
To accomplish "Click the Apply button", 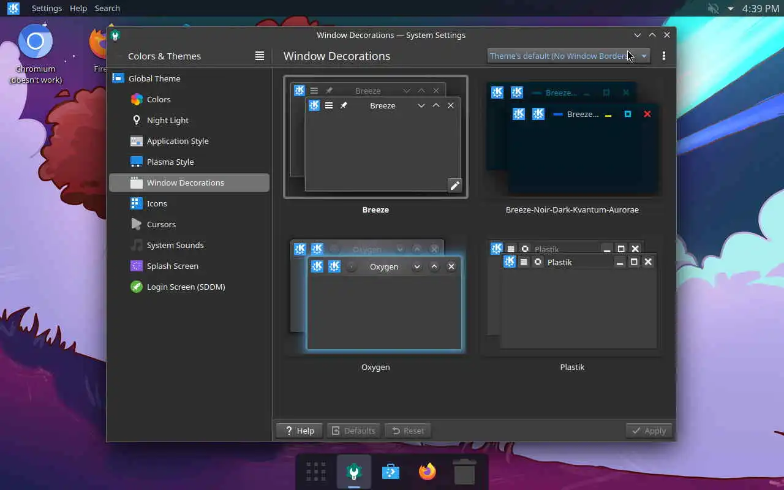I will (649, 431).
